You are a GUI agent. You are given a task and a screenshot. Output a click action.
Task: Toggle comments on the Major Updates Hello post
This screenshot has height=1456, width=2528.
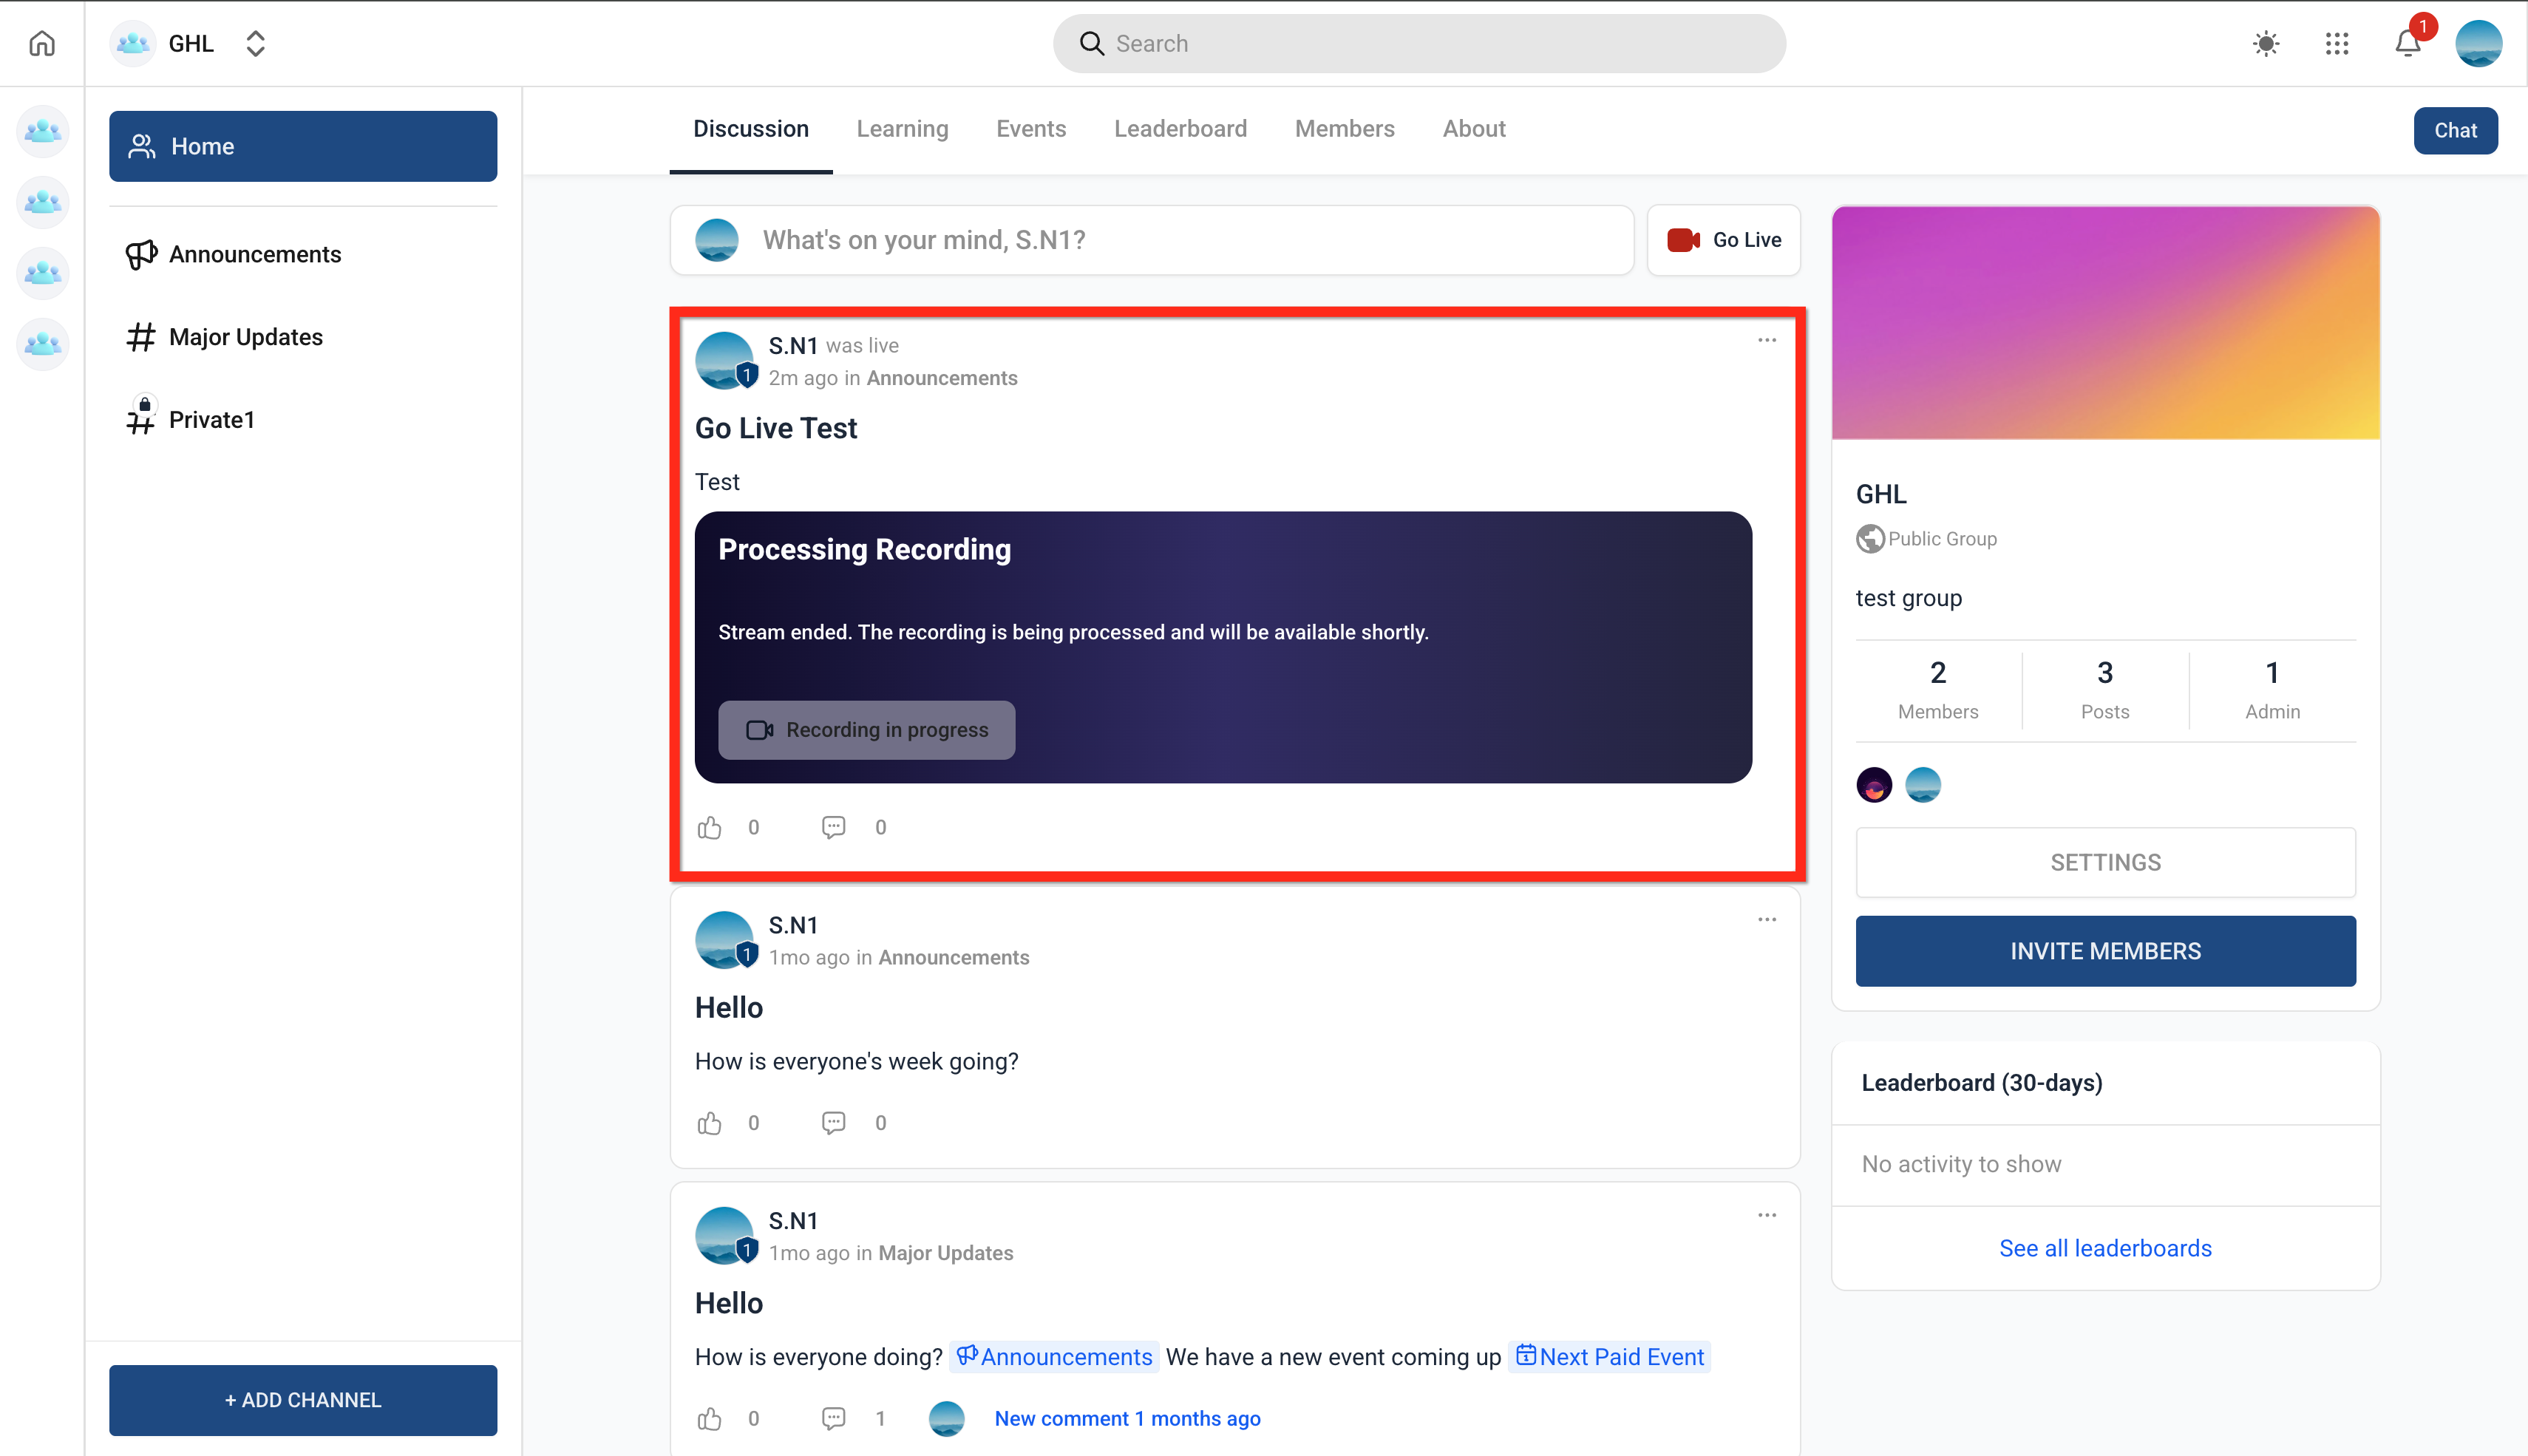(834, 1418)
